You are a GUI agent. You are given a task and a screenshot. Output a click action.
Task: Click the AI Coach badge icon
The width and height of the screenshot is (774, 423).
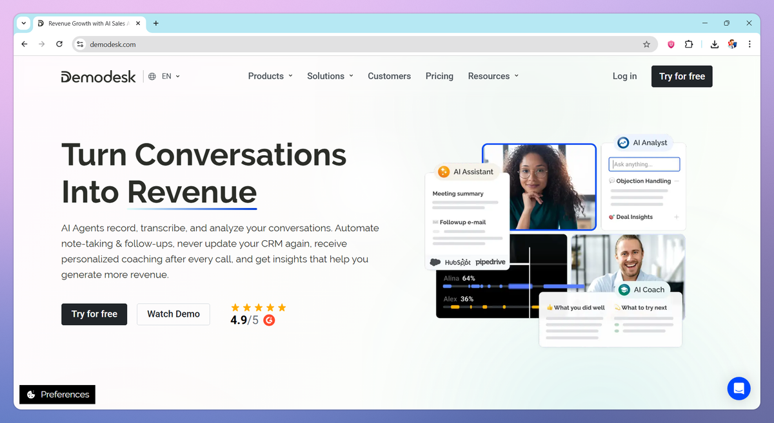click(623, 289)
